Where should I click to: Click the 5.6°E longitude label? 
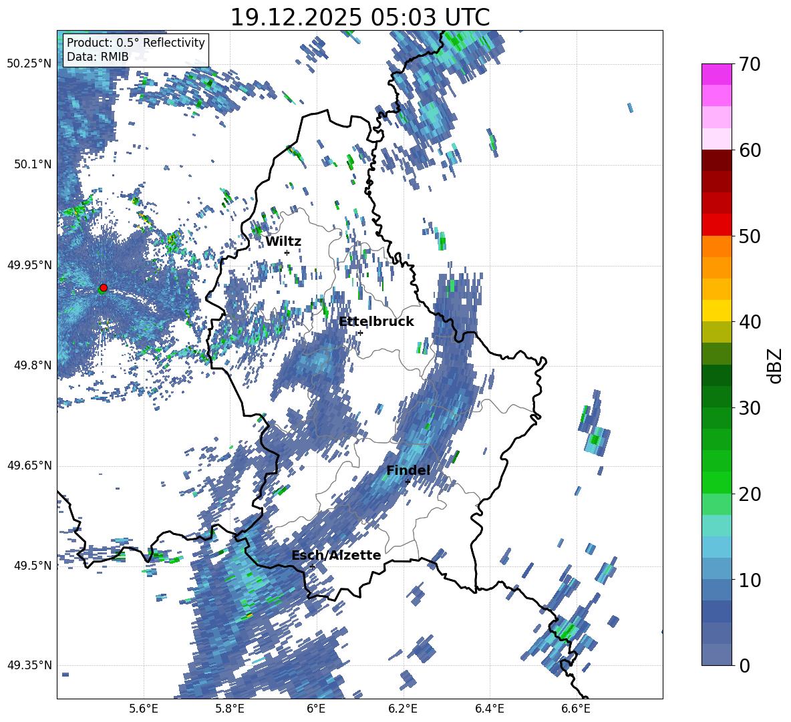144,709
